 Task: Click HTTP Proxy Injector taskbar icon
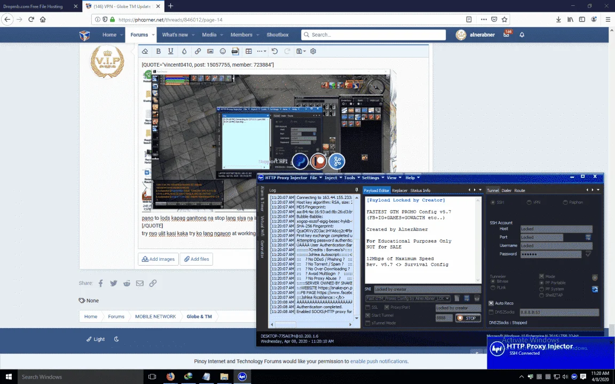tap(242, 377)
